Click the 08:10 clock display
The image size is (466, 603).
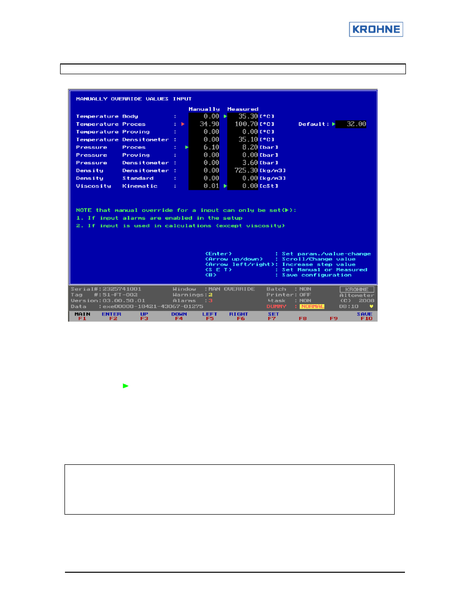click(x=349, y=307)
